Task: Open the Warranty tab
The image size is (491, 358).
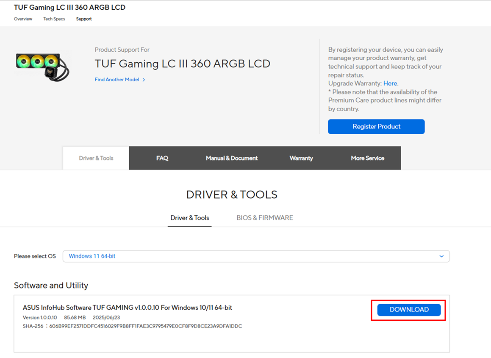Action: (x=301, y=158)
